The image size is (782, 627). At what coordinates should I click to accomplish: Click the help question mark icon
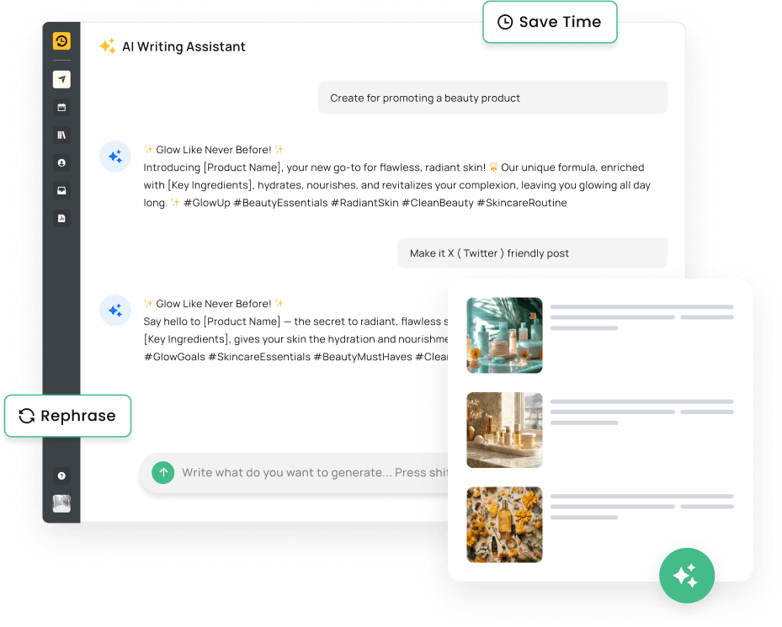(x=61, y=476)
